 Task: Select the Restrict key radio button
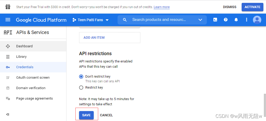[x=81, y=88]
